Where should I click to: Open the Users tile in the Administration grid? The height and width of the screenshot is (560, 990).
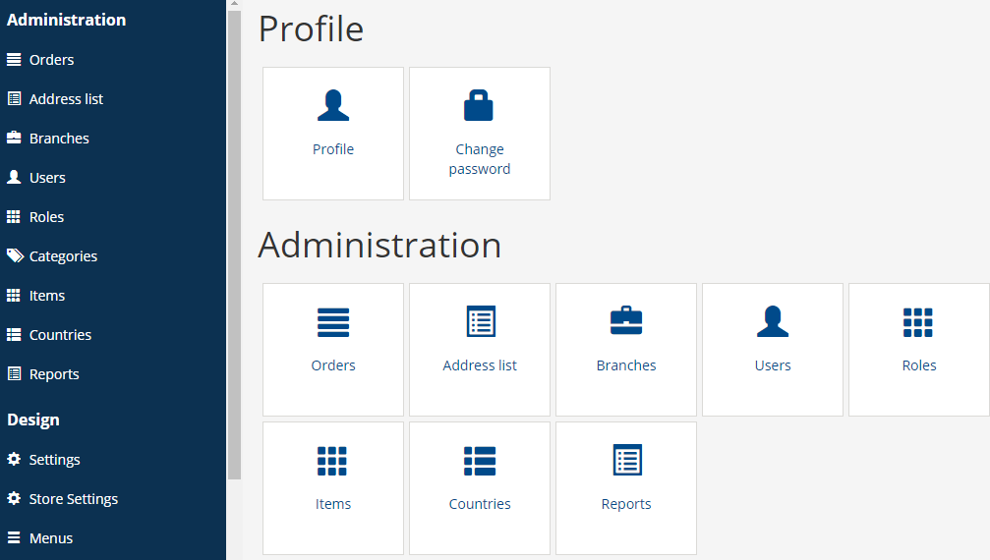coord(772,350)
